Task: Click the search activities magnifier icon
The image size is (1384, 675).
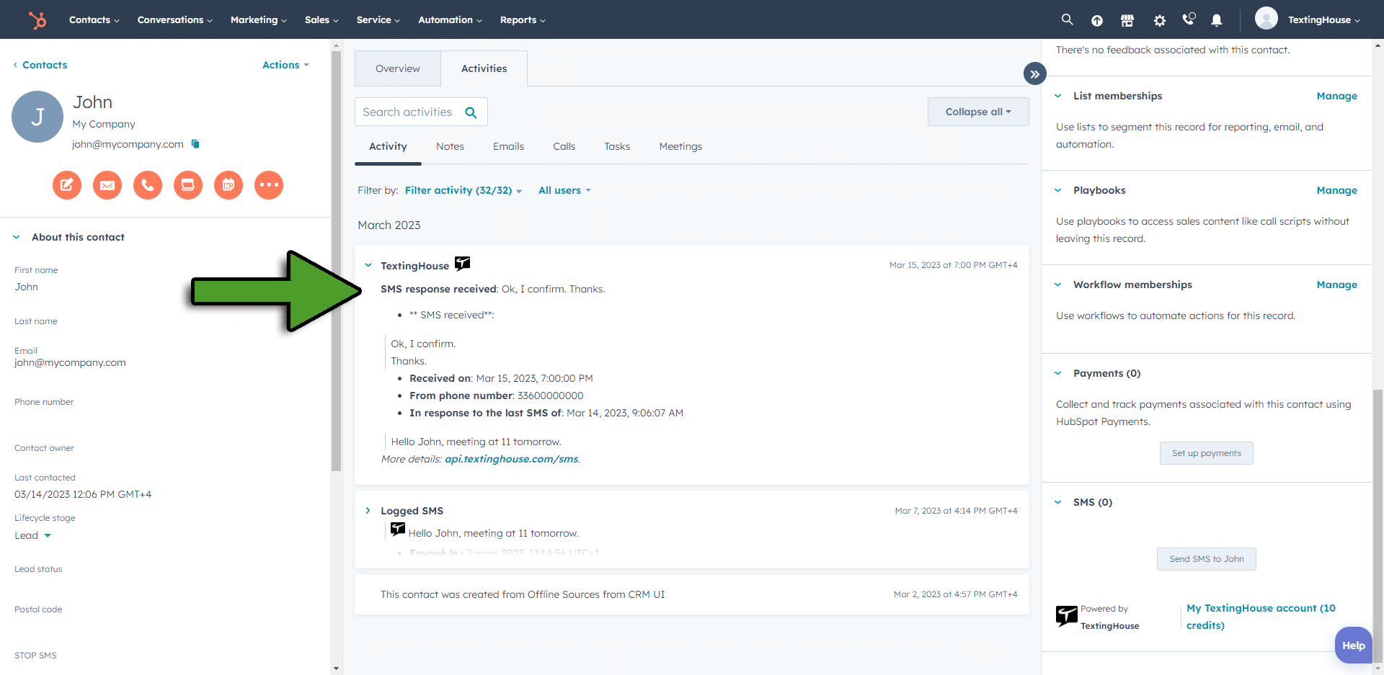Action: point(471,112)
